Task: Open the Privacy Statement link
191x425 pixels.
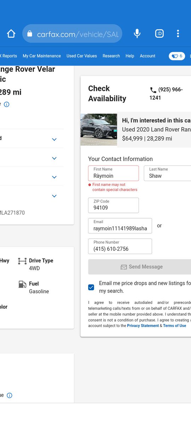Action: click(x=143, y=326)
